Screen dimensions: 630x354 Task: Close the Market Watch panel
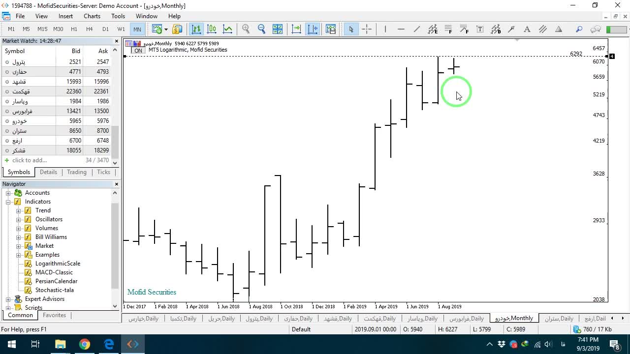pyautogui.click(x=117, y=41)
